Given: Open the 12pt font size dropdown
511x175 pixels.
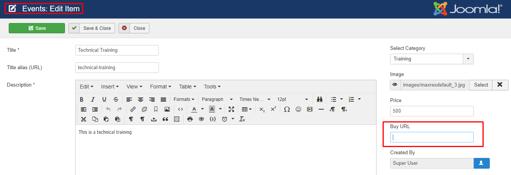Looking at the screenshot, I should pos(293,99).
